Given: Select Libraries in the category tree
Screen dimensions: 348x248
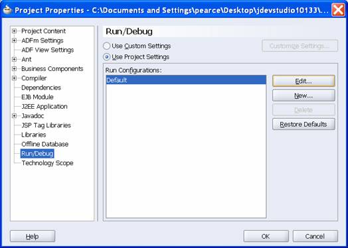Looking at the screenshot, I should point(33,135).
